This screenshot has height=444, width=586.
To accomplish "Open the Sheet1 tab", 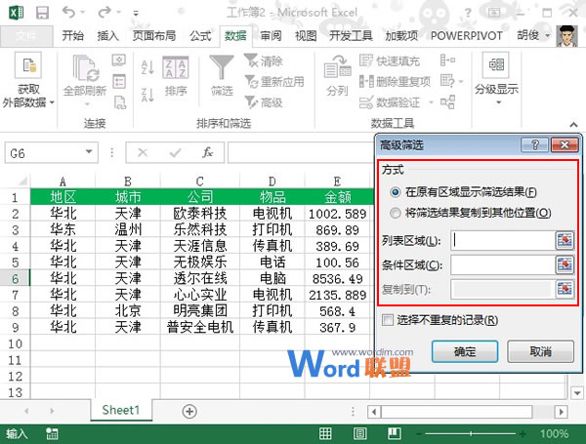I will click(121, 410).
